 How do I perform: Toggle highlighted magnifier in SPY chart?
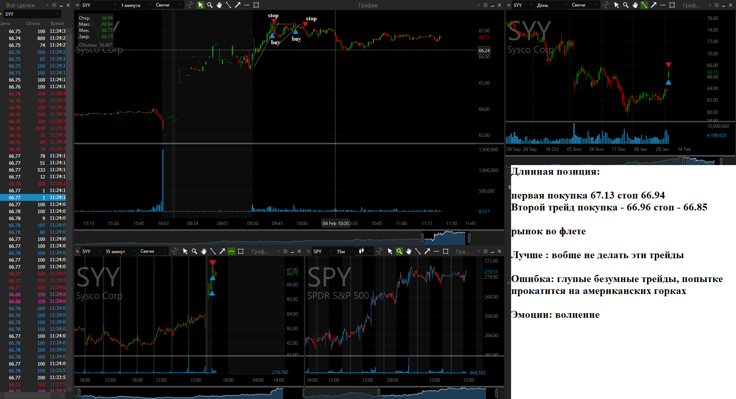click(x=399, y=251)
